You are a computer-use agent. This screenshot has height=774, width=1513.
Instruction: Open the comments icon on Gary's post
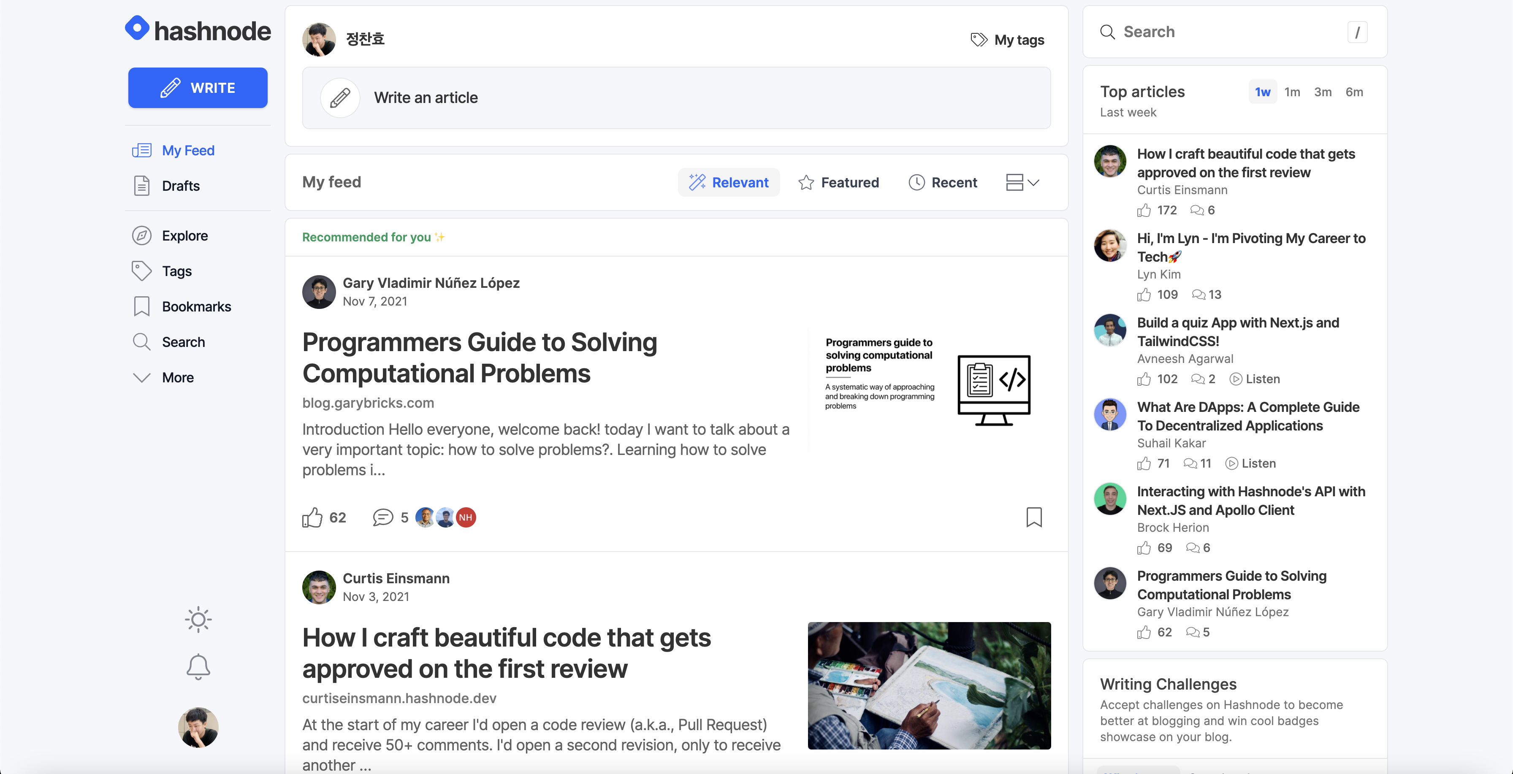click(383, 517)
